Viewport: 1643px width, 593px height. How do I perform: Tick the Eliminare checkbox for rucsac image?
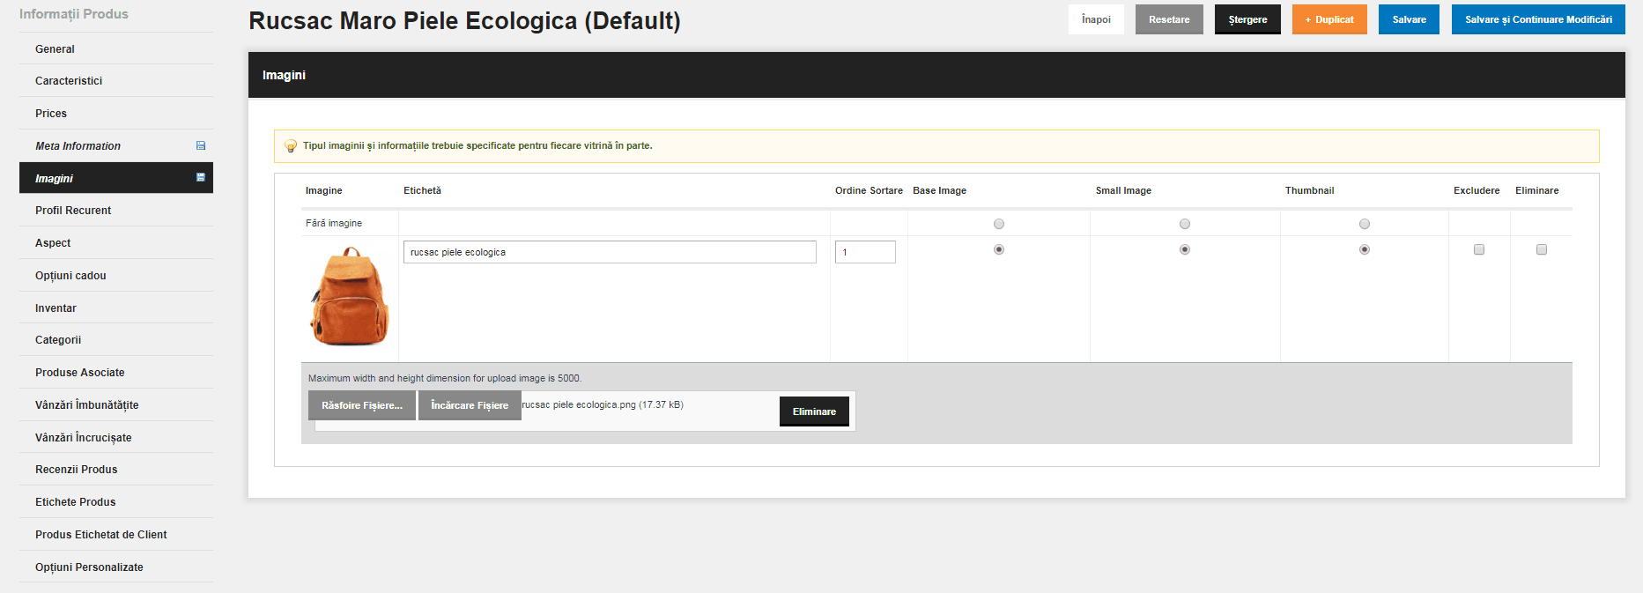(x=1542, y=249)
